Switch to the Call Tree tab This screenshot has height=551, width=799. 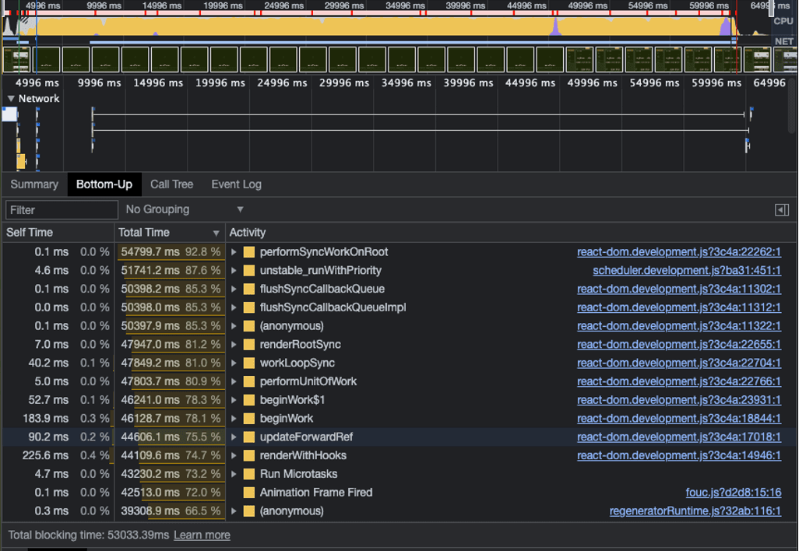pos(171,184)
